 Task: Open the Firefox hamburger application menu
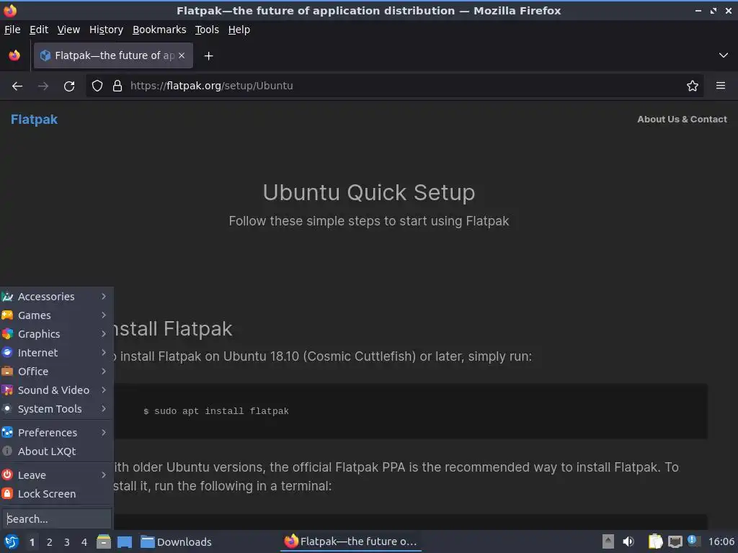coord(720,86)
